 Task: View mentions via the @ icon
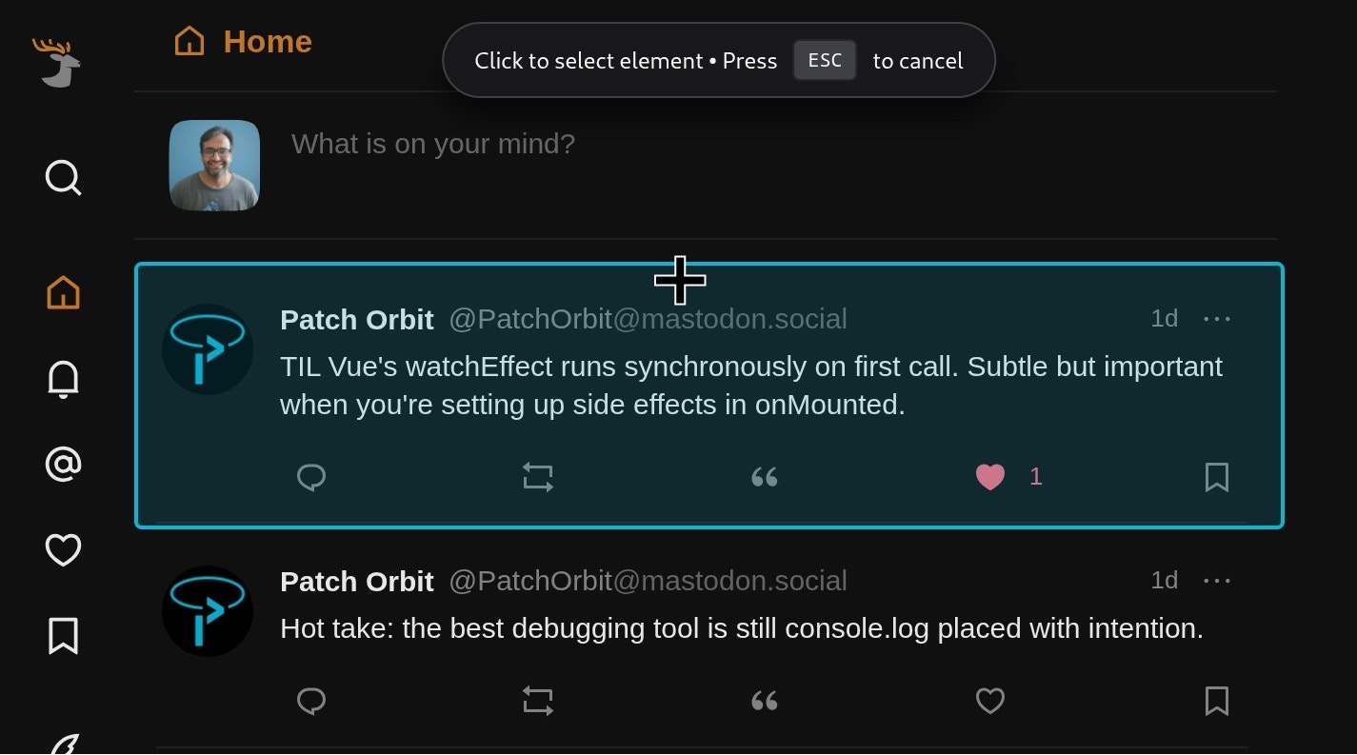point(62,464)
